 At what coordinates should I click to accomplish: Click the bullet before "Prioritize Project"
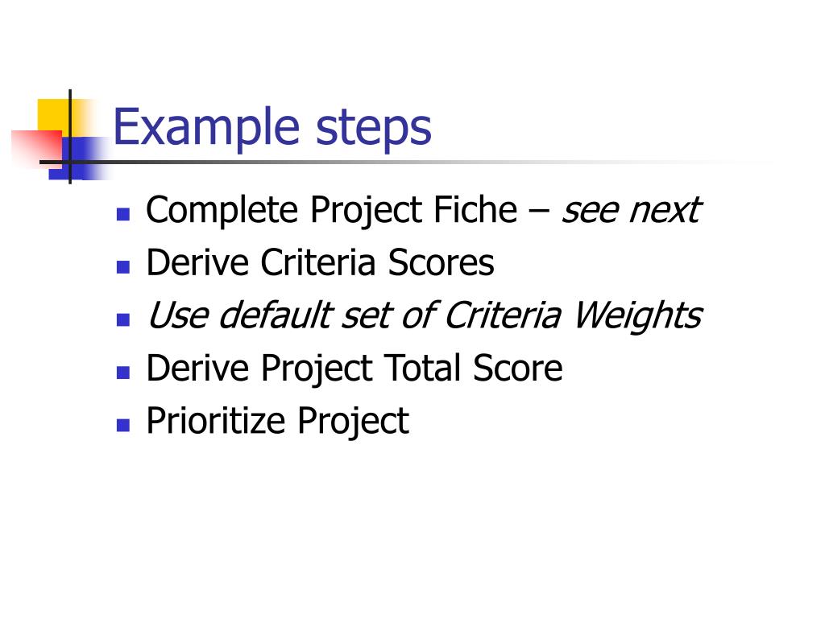coord(123,425)
